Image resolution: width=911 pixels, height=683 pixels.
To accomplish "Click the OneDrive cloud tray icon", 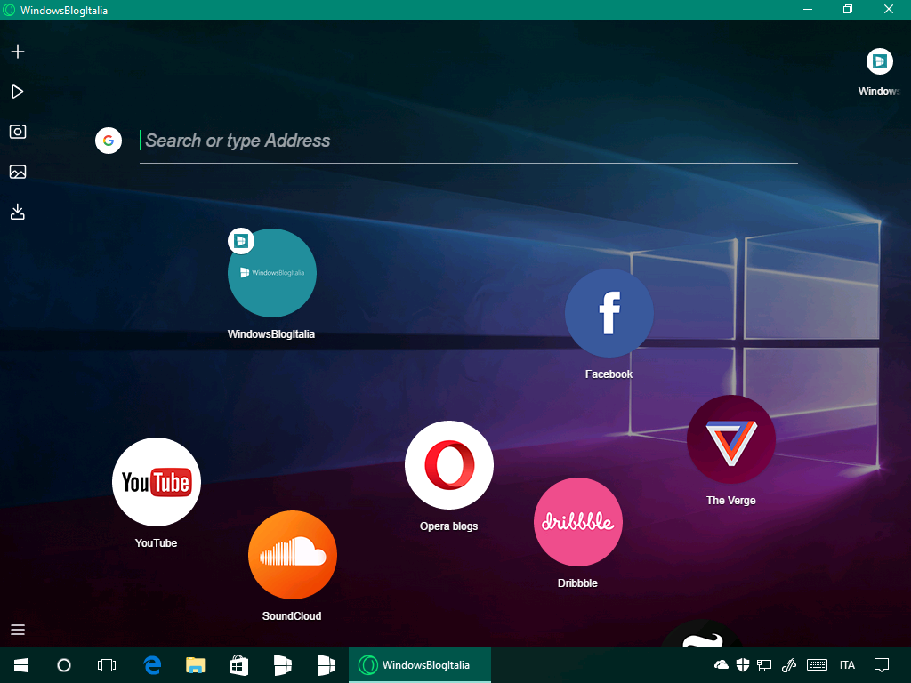I will (x=722, y=665).
